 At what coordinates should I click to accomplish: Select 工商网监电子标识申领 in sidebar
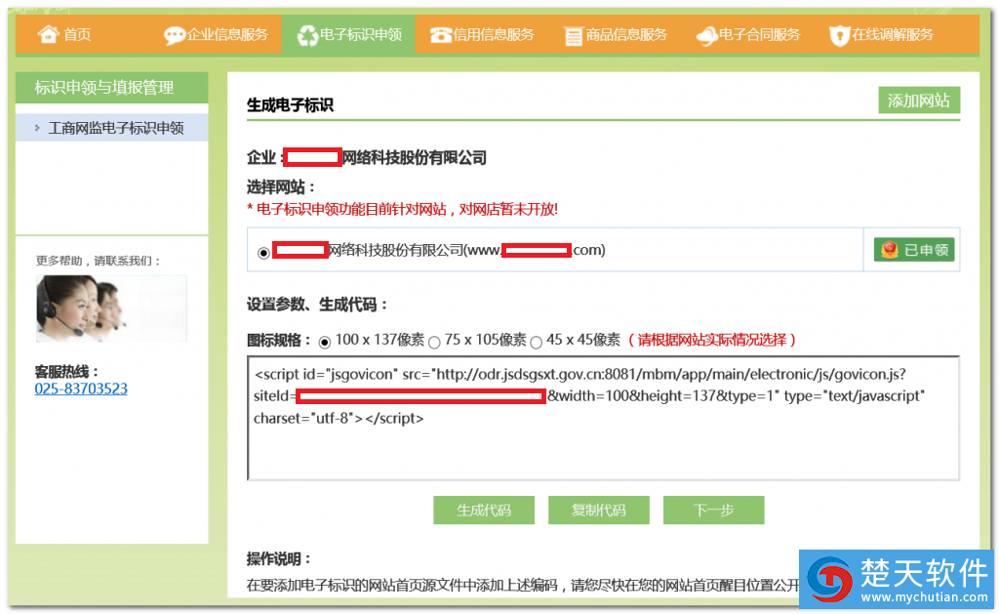point(112,128)
